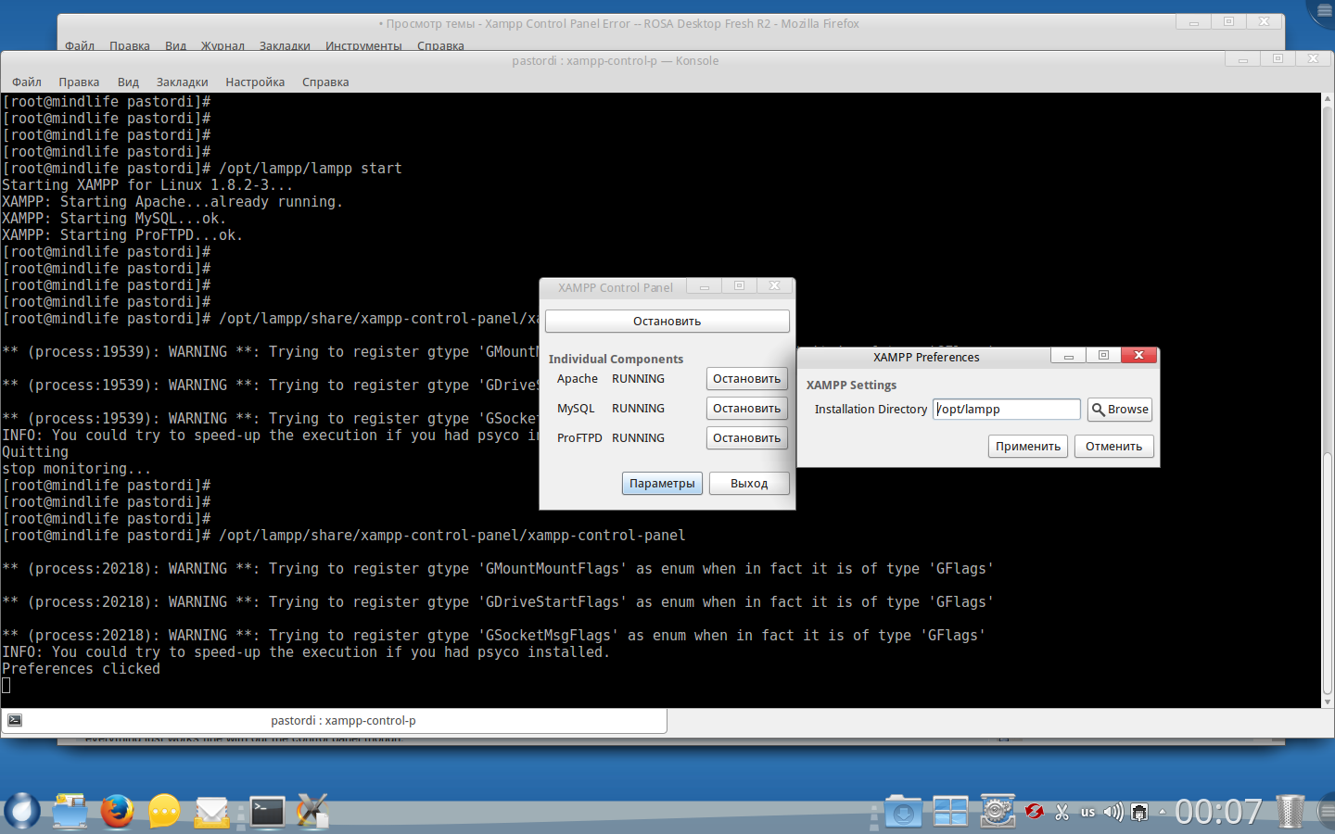Viewport: 1335px width, 834px height.
Task: Expand hidden system tray icons arrow
Action: [1162, 812]
